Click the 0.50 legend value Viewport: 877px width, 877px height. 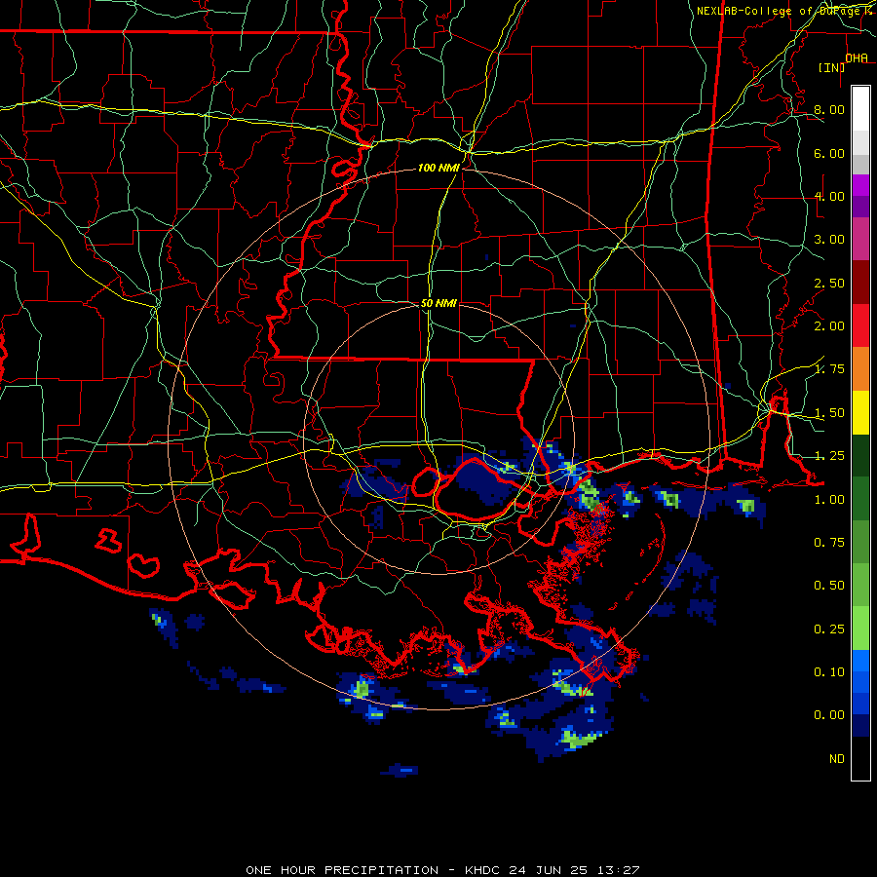tap(829, 586)
